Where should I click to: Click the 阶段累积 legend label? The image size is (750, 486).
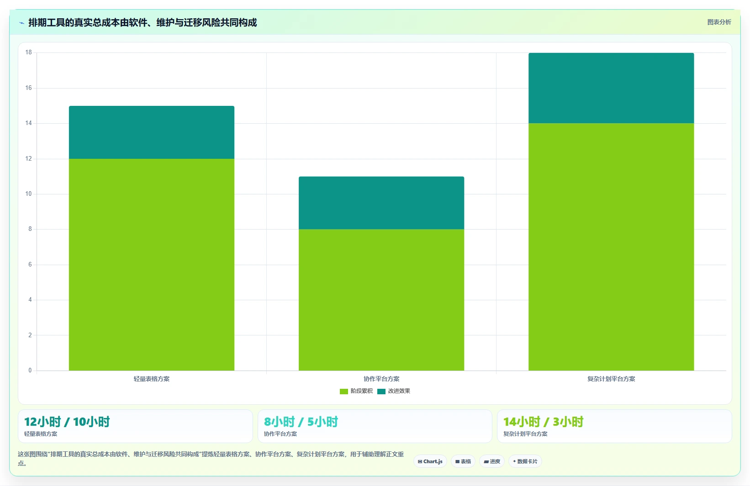pos(362,391)
